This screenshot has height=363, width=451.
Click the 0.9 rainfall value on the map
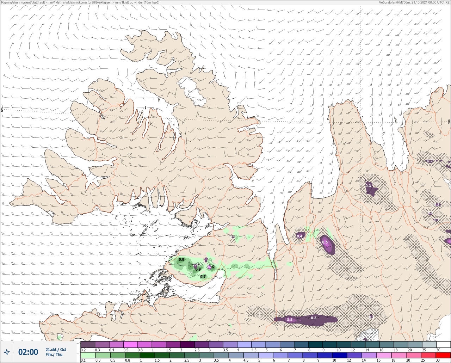198,269
